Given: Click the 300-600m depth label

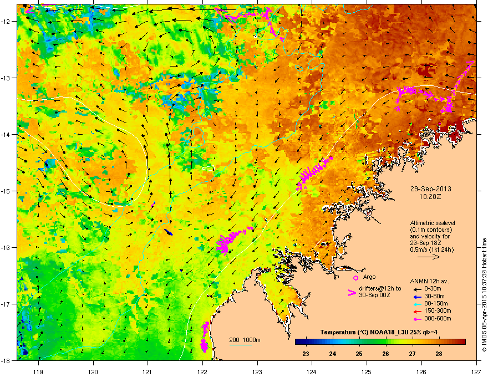Looking at the screenshot, I should pos(438,319).
